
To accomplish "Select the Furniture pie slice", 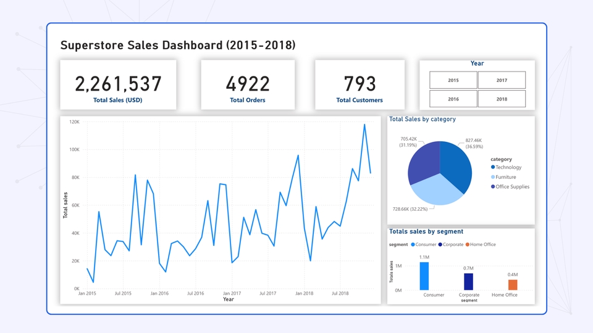I will point(435,190).
